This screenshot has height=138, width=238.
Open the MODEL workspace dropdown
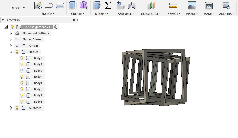tap(18, 8)
